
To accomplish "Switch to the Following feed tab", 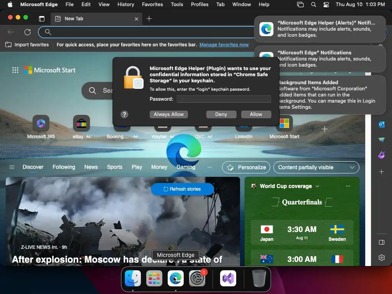I will pos(64,167).
